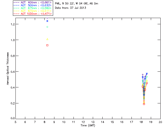Select the "Data from: 27 Jul 2013" text
This screenshot has width=165, height=132.
click(71, 8)
